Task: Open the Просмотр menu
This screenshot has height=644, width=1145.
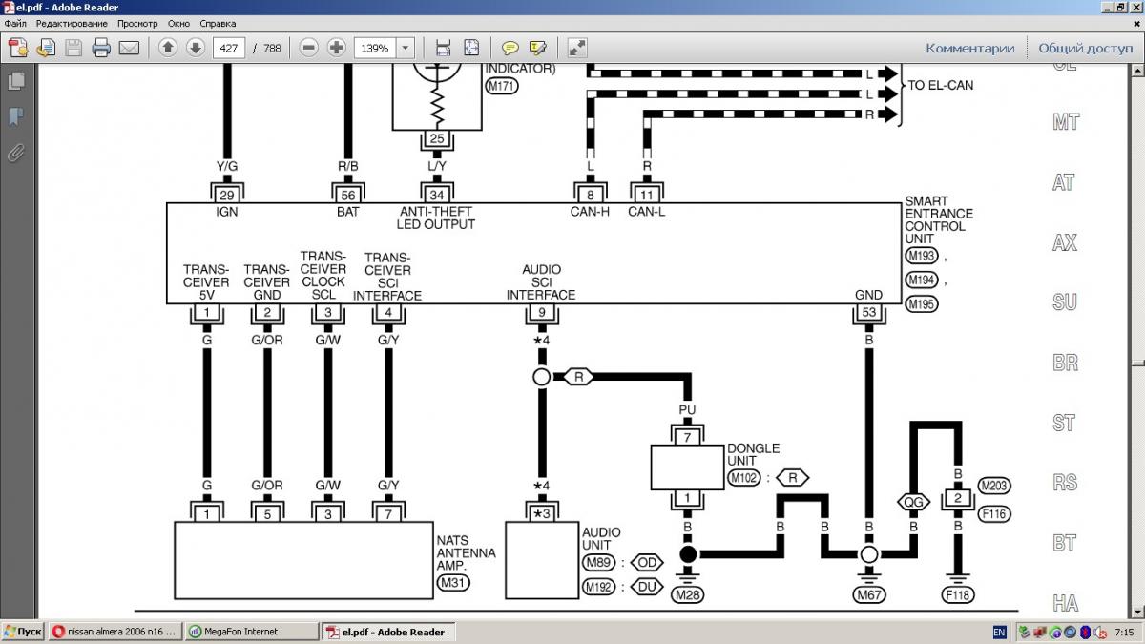Action: coord(137,22)
